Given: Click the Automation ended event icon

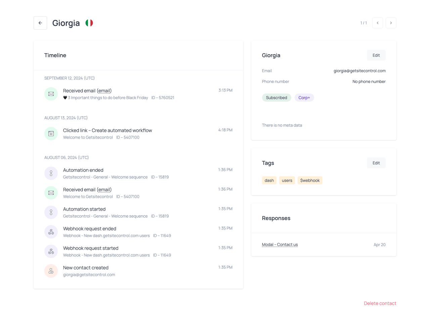Looking at the screenshot, I should [x=51, y=173].
